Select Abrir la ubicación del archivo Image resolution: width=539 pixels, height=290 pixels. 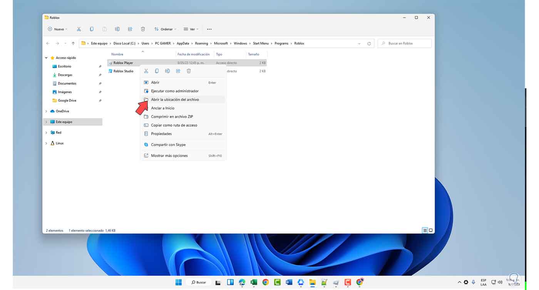[183, 100]
